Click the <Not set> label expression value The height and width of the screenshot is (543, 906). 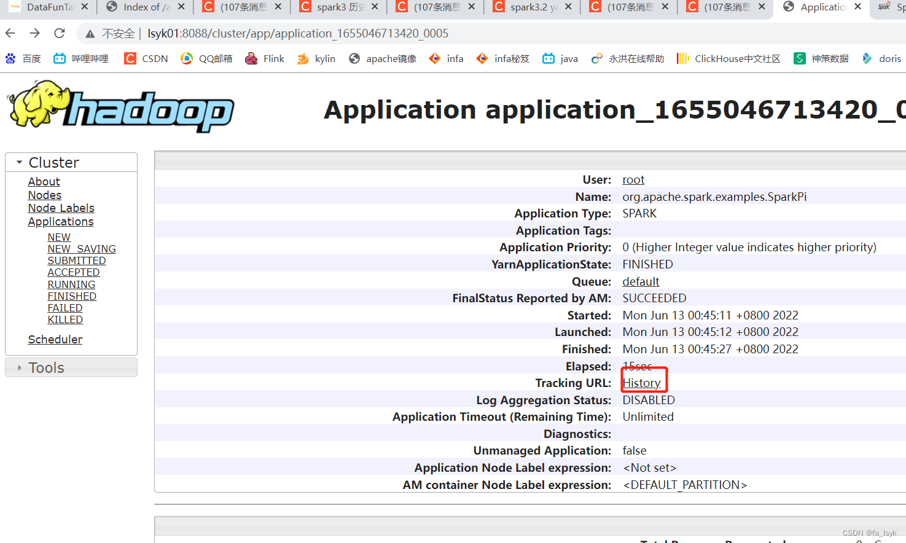click(649, 467)
